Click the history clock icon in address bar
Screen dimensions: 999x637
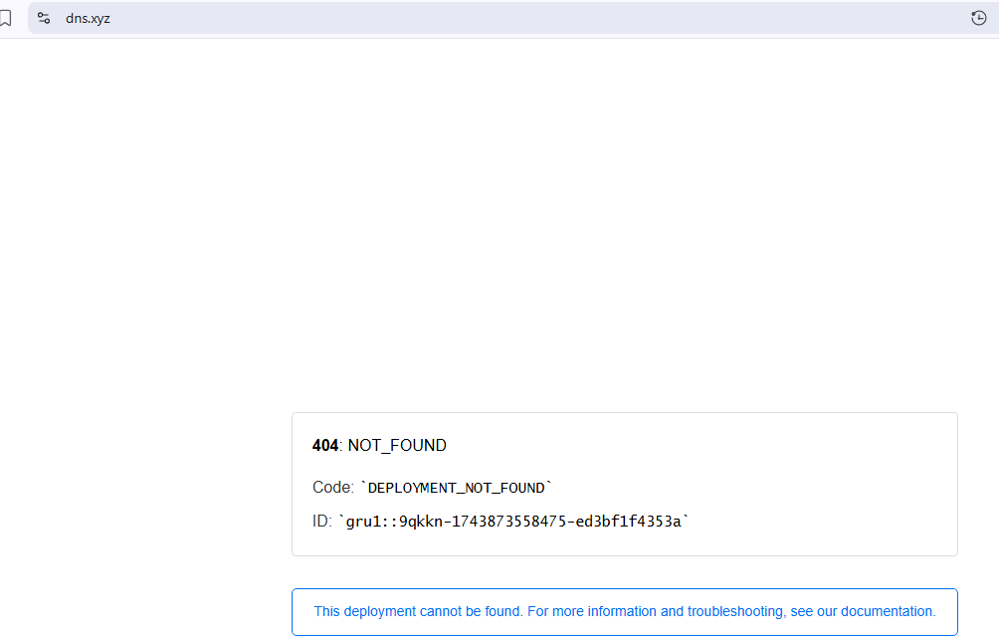(979, 19)
